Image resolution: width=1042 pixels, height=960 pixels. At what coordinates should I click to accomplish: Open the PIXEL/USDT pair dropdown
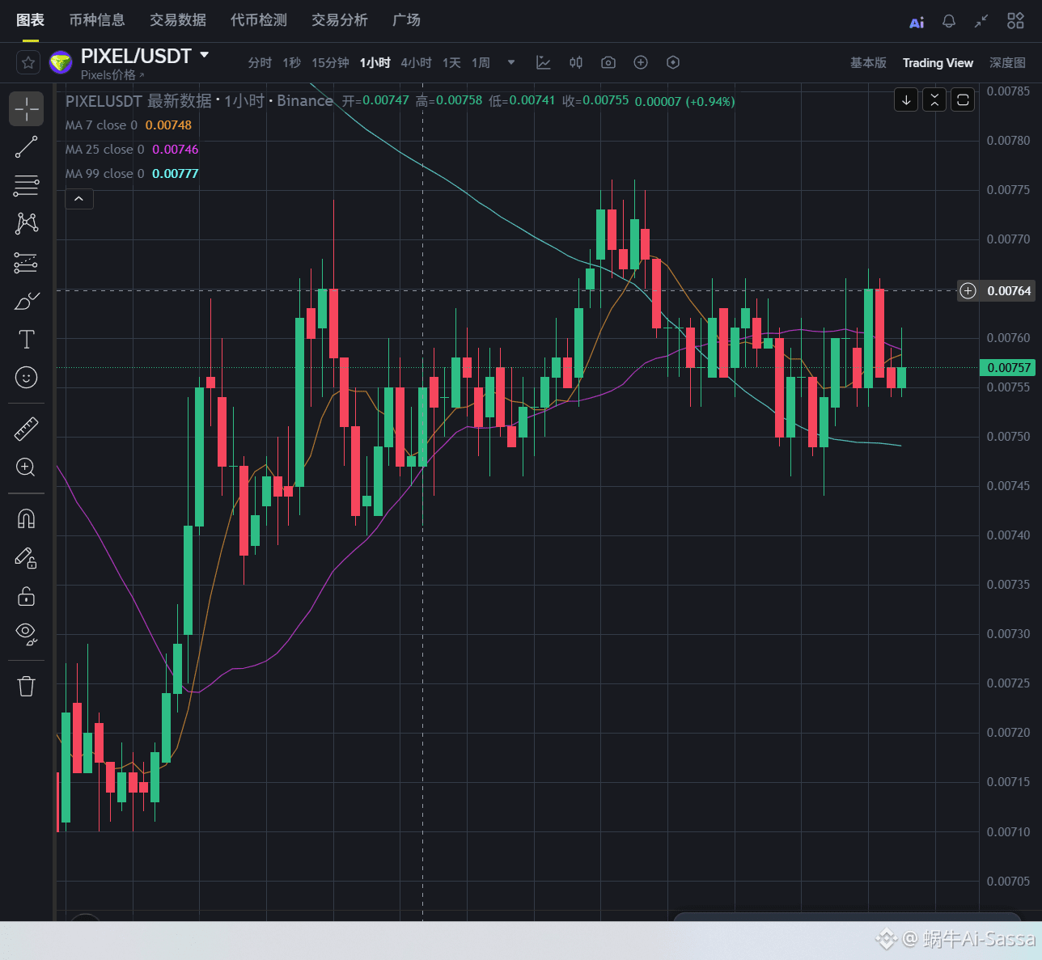(205, 55)
